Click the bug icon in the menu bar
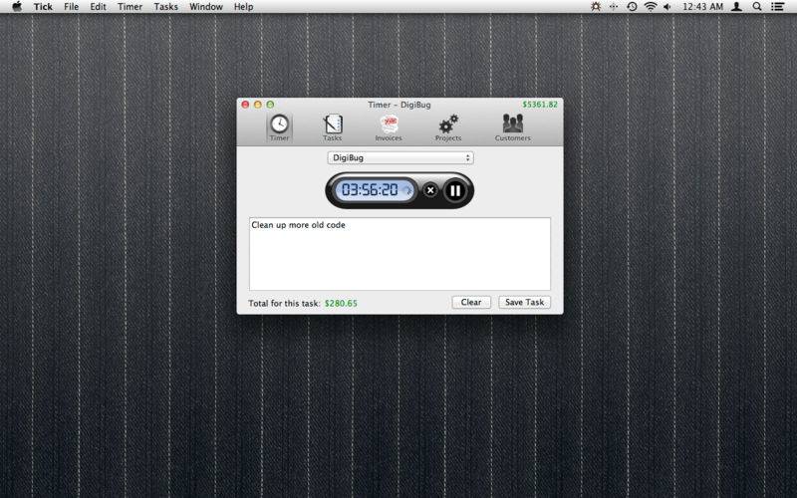Viewport: 797px width, 498px height. coord(596,7)
